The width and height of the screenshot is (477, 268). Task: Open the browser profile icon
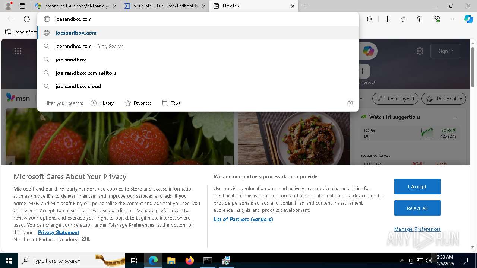click(x=8, y=6)
